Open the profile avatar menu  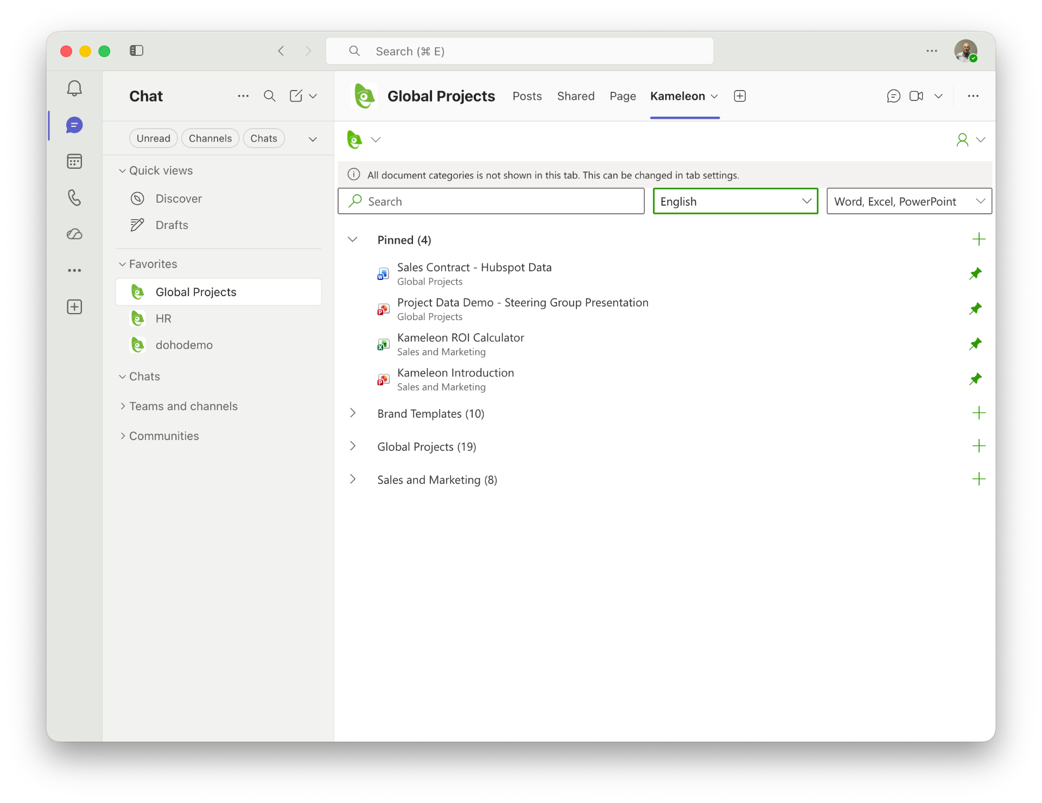pyautogui.click(x=965, y=50)
